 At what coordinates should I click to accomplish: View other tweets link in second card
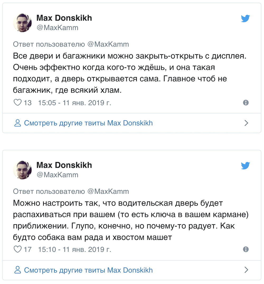[x=88, y=270]
